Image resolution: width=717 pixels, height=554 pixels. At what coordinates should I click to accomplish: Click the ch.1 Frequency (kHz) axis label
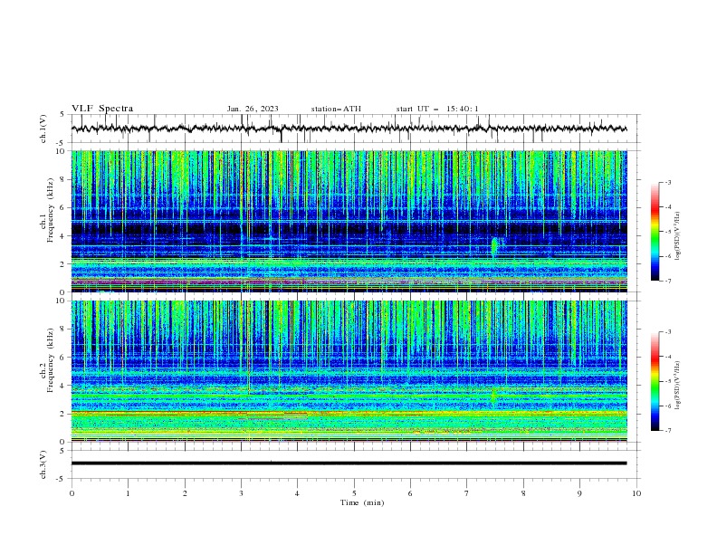point(47,211)
